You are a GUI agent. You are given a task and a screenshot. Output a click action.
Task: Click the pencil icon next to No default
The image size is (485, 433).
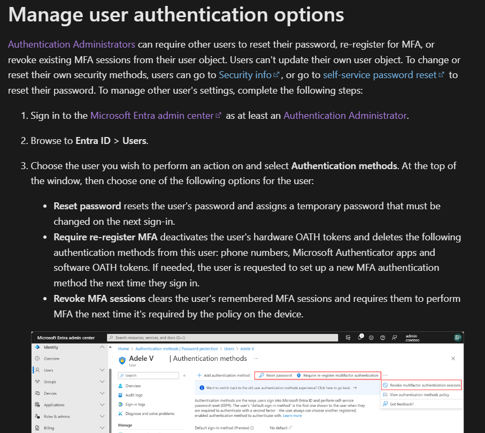(290, 428)
